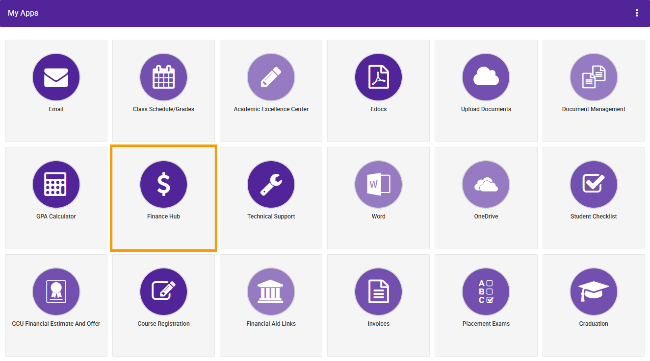The width and height of the screenshot is (650, 361).
Task: Select the Technical Support wrench icon
Action: (x=271, y=185)
